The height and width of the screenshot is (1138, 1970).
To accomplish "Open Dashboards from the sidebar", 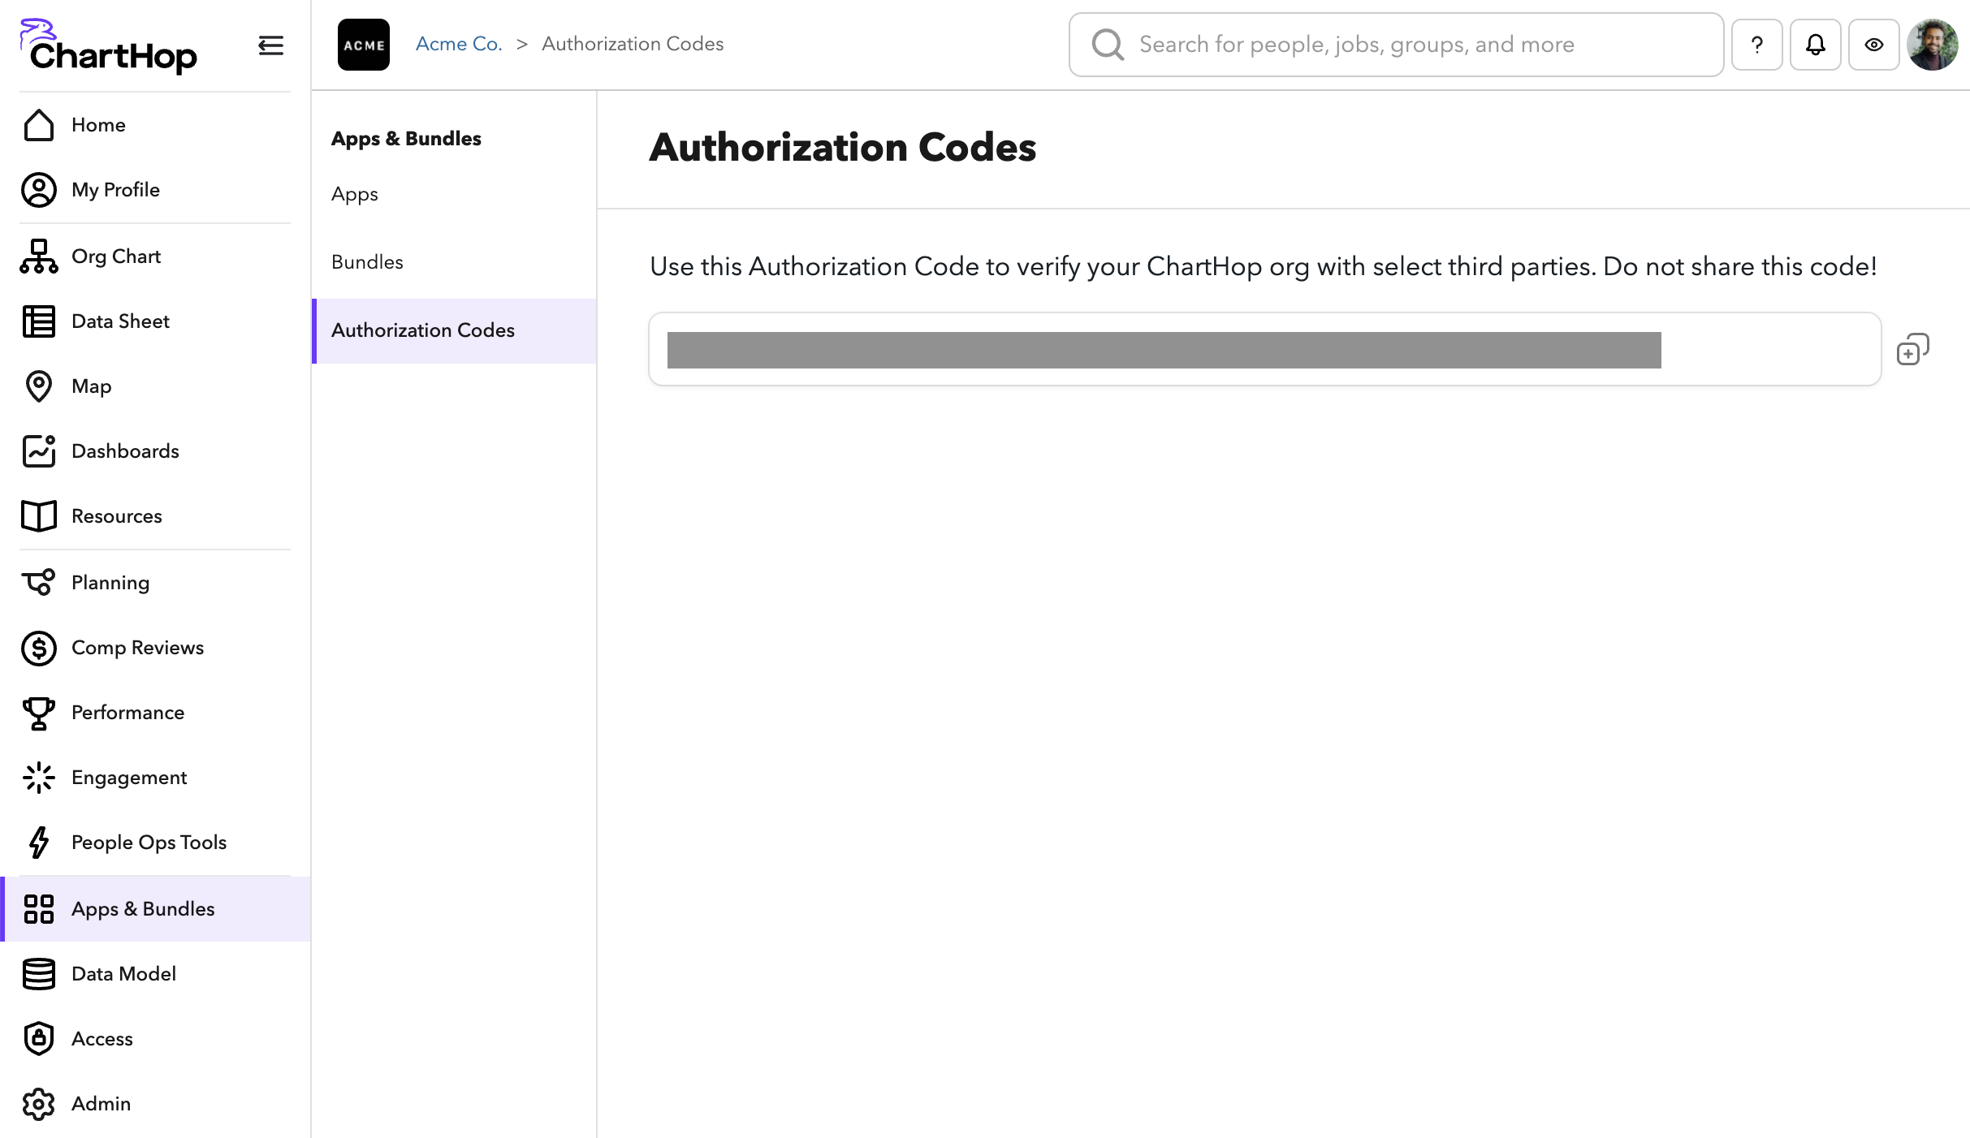I will (x=124, y=451).
